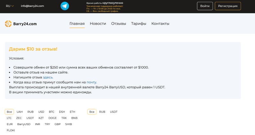This screenshot has width=255, height=135.
Task: Click the Barry24.com logo
Action: [21, 24]
